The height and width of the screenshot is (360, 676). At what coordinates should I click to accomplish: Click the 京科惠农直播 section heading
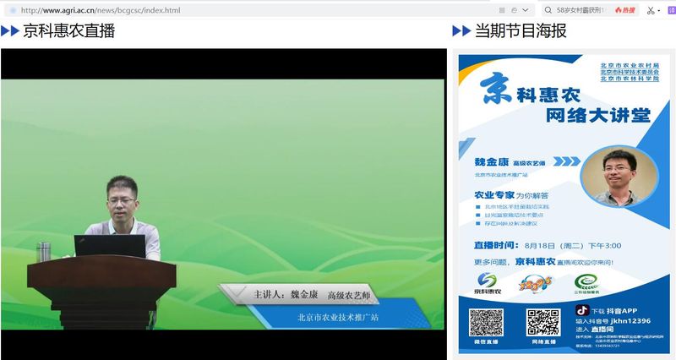click(x=69, y=30)
